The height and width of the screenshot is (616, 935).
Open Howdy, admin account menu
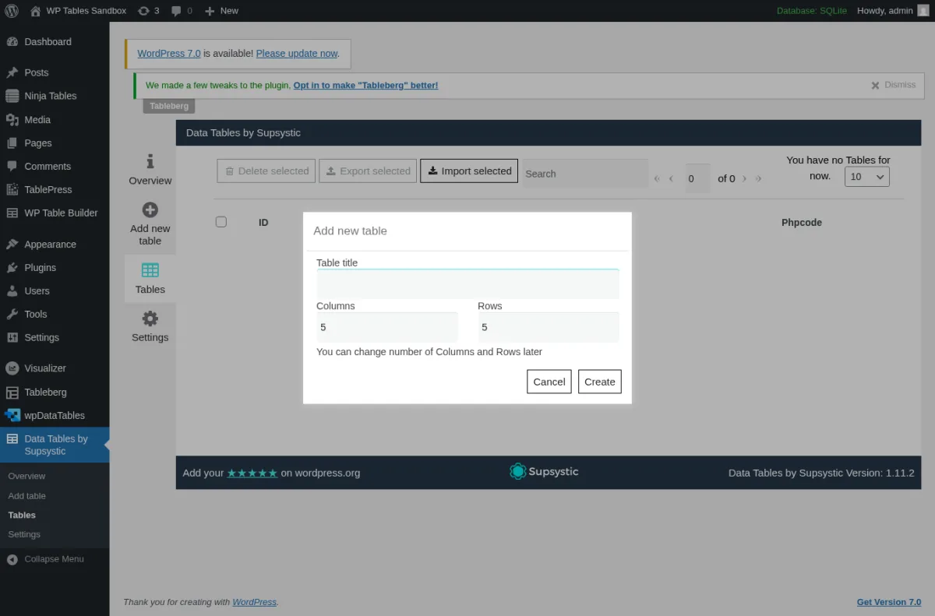(891, 11)
